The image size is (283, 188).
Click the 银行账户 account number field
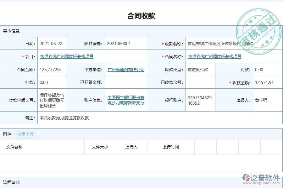click(x=200, y=100)
